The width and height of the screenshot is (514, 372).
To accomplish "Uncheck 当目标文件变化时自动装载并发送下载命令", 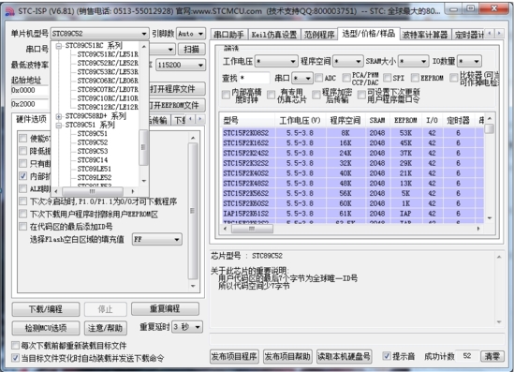I will pos(15,358).
